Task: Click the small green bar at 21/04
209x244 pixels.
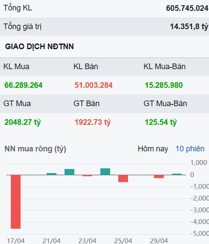Action: [x=51, y=174]
